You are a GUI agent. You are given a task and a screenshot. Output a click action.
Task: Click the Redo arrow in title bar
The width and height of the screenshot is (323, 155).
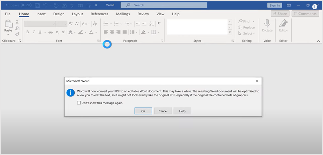click(56, 5)
